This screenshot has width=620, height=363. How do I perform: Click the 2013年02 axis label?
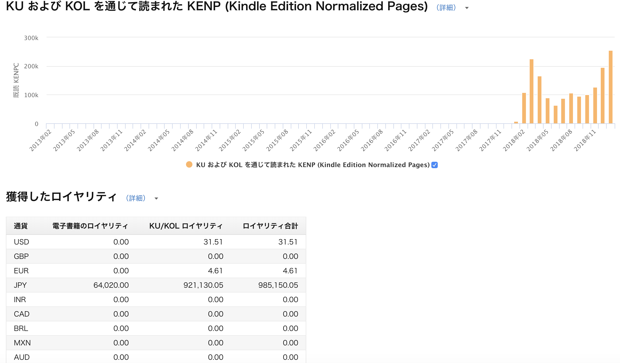[x=41, y=140]
